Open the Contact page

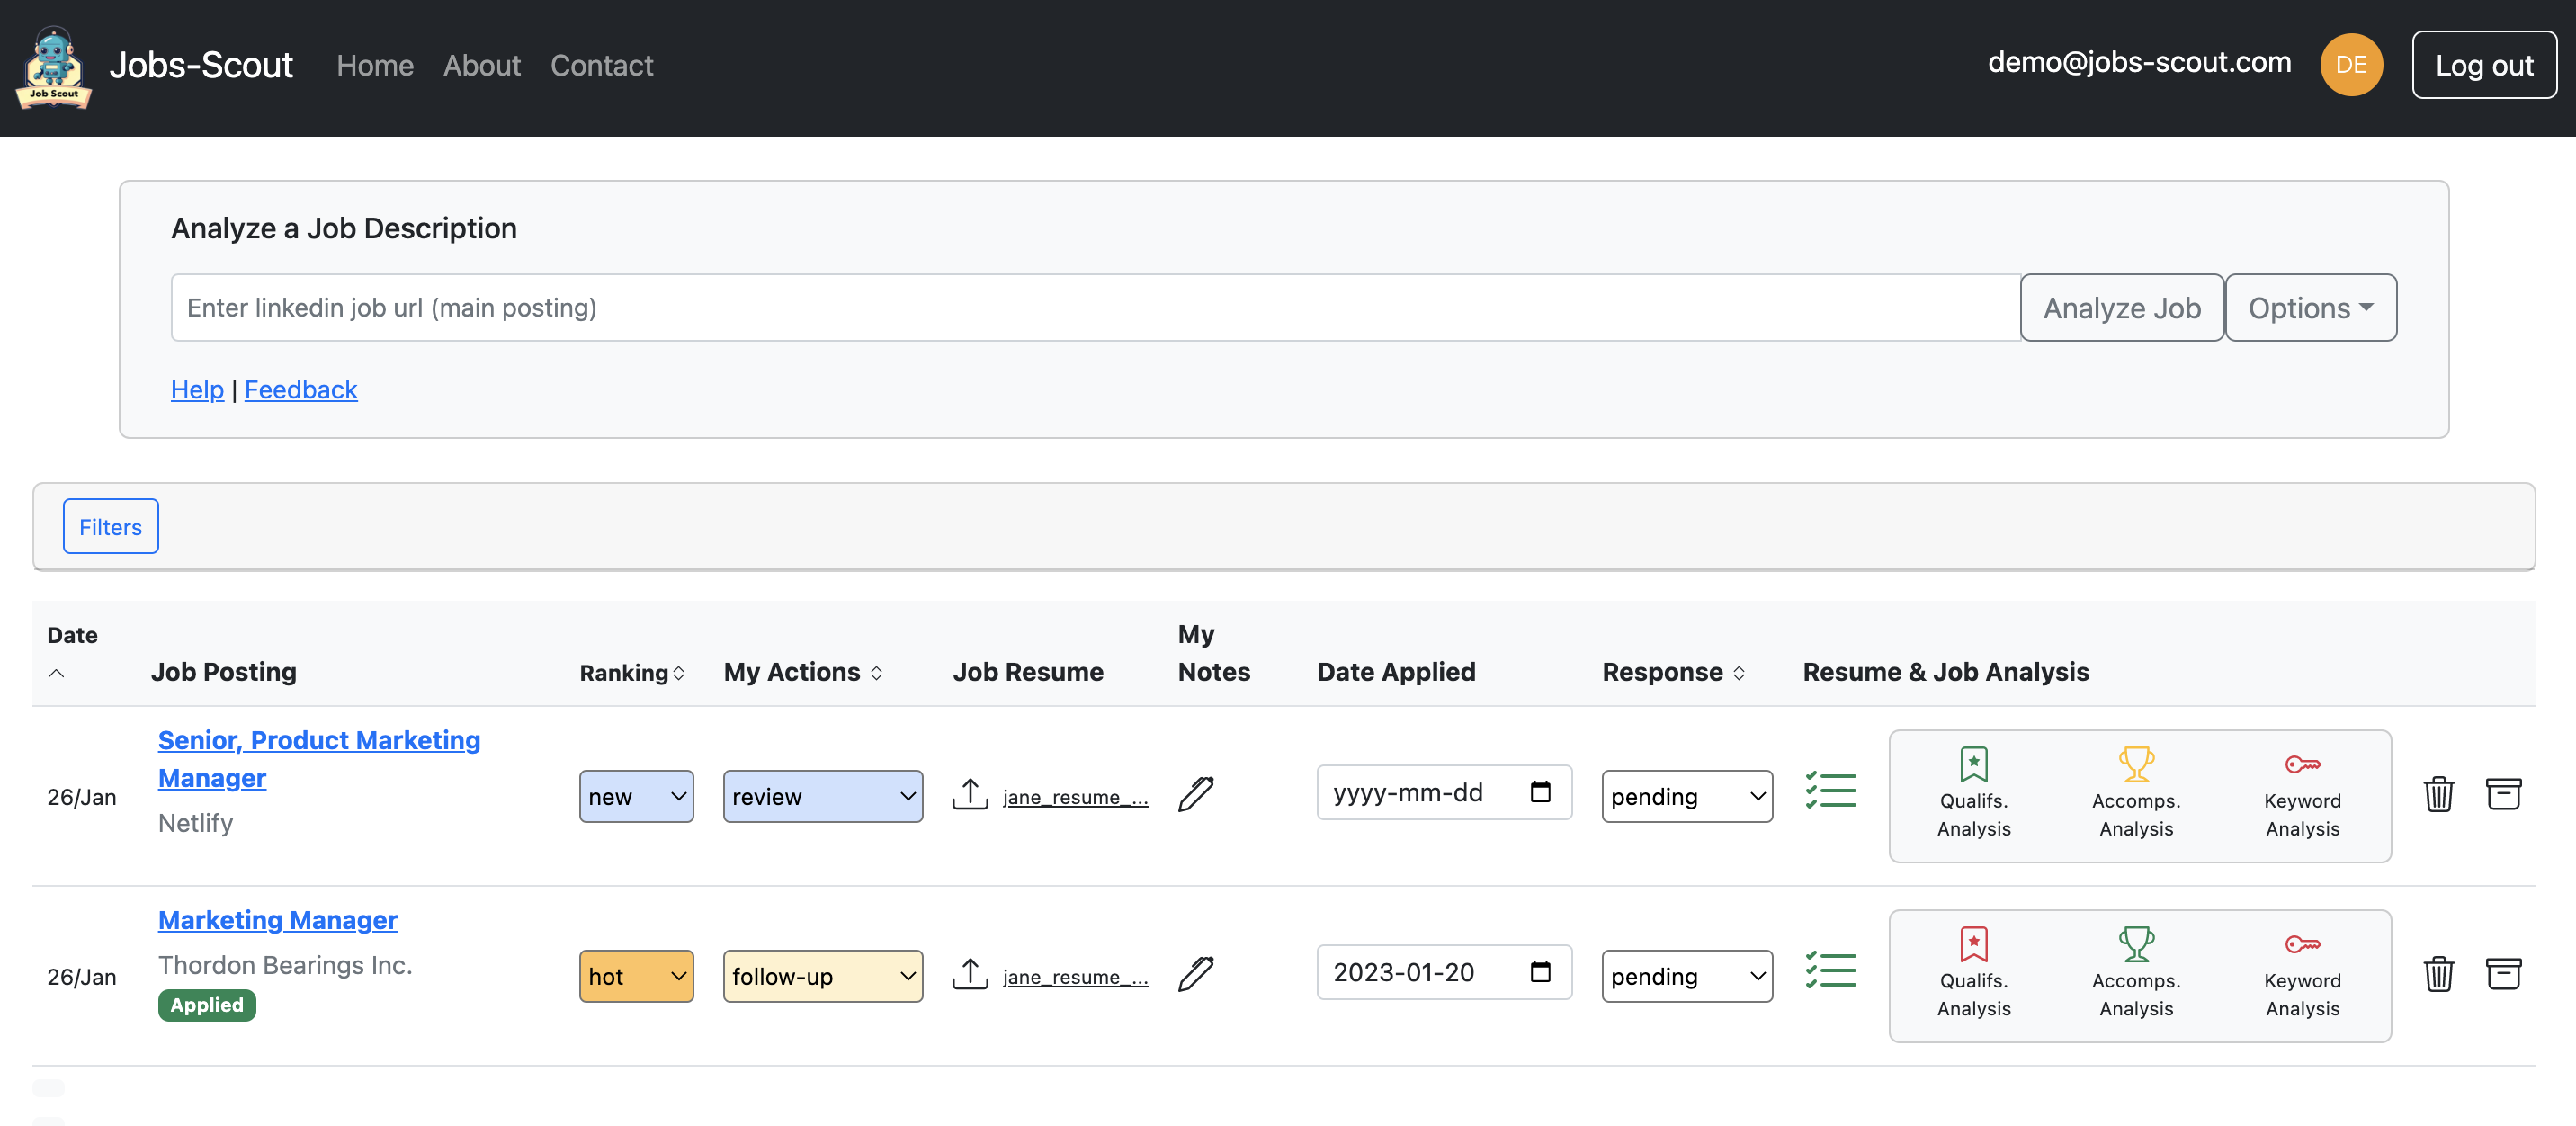pos(602,65)
